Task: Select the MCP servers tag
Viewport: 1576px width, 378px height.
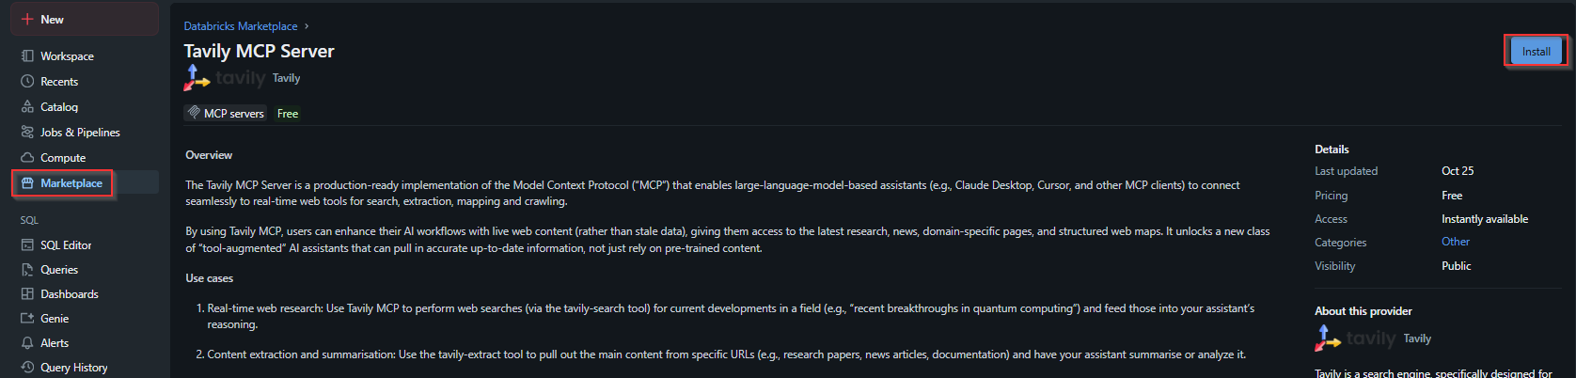Action: click(226, 114)
